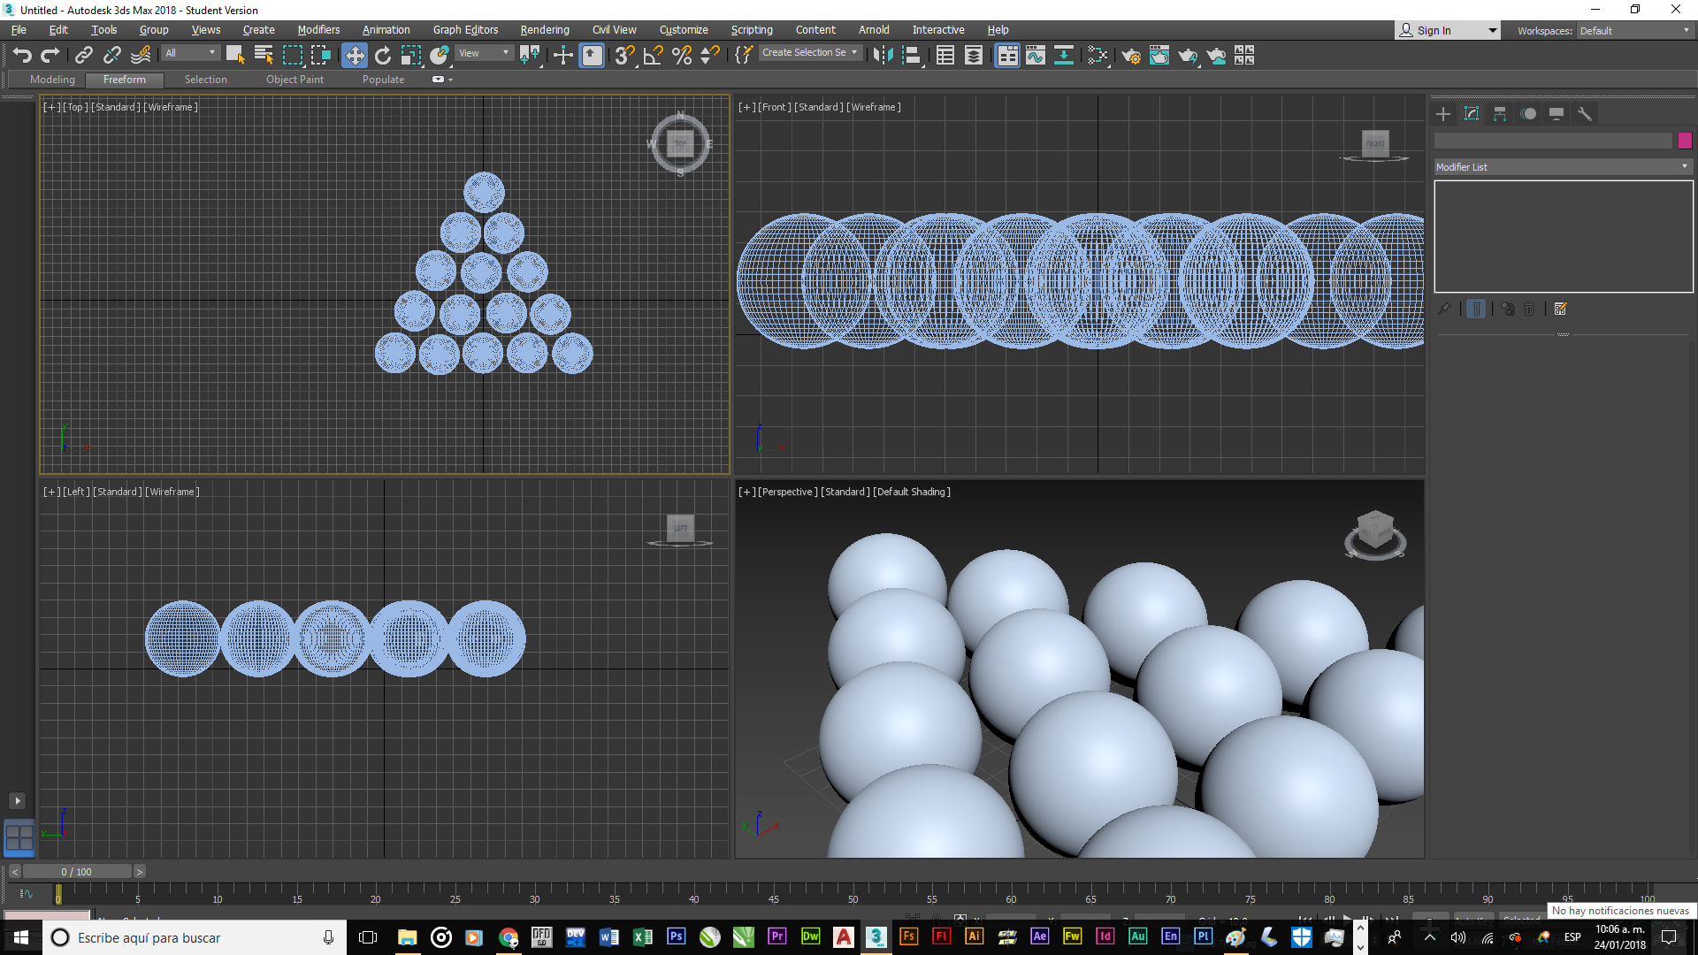Open the Render Setup teapot icon
1698x955 pixels.
[x=1131, y=55]
